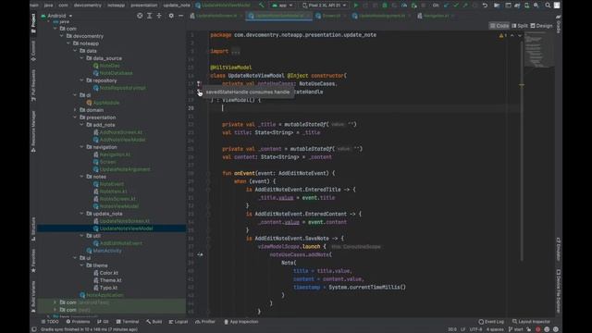Open the Resource Manager side tab
Screen dimensions: 592x333
click(x=33, y=131)
